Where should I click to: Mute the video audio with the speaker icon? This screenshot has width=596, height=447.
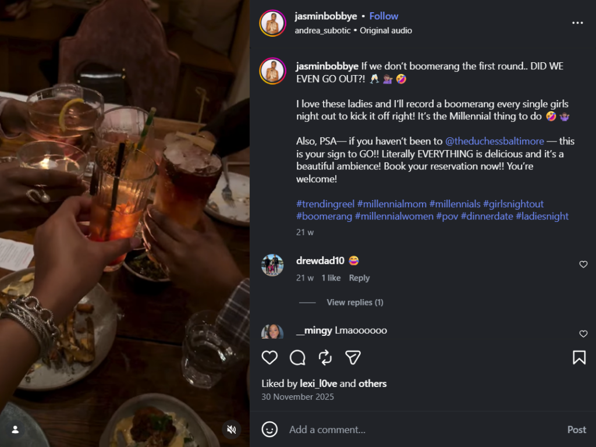pyautogui.click(x=231, y=430)
